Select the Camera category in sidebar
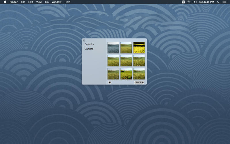Image resolution: width=230 pixels, height=144 pixels. pos(89,49)
